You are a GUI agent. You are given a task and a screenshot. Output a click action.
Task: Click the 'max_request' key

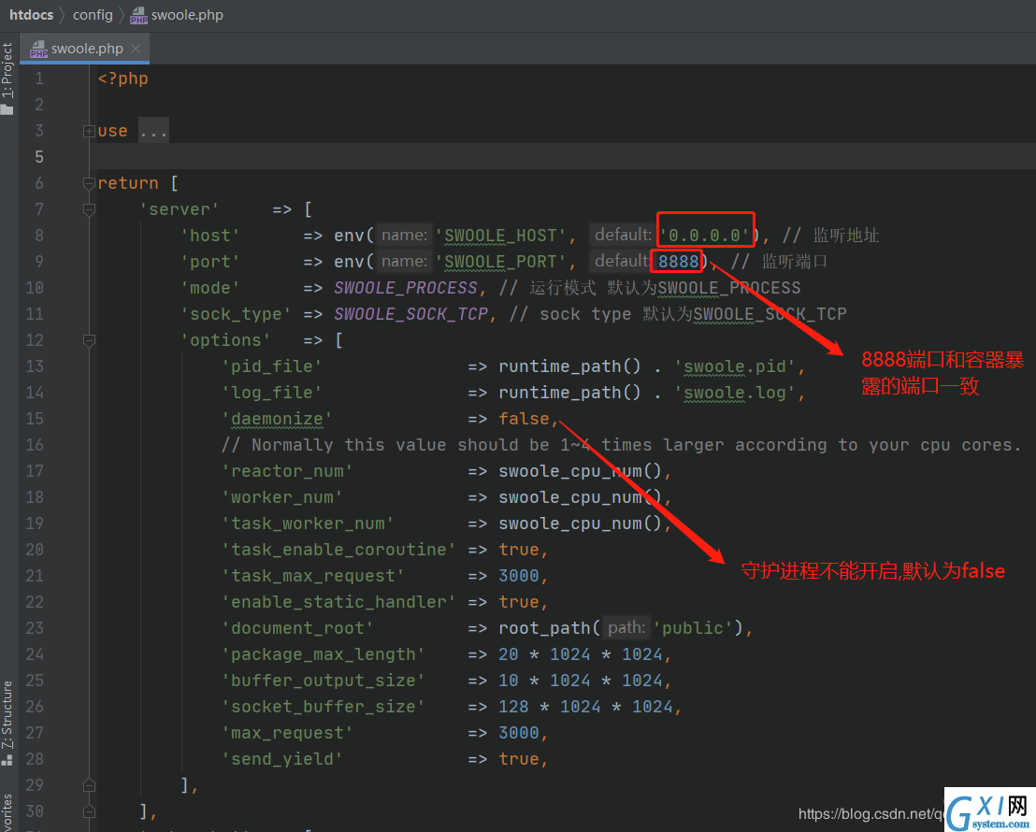287,733
